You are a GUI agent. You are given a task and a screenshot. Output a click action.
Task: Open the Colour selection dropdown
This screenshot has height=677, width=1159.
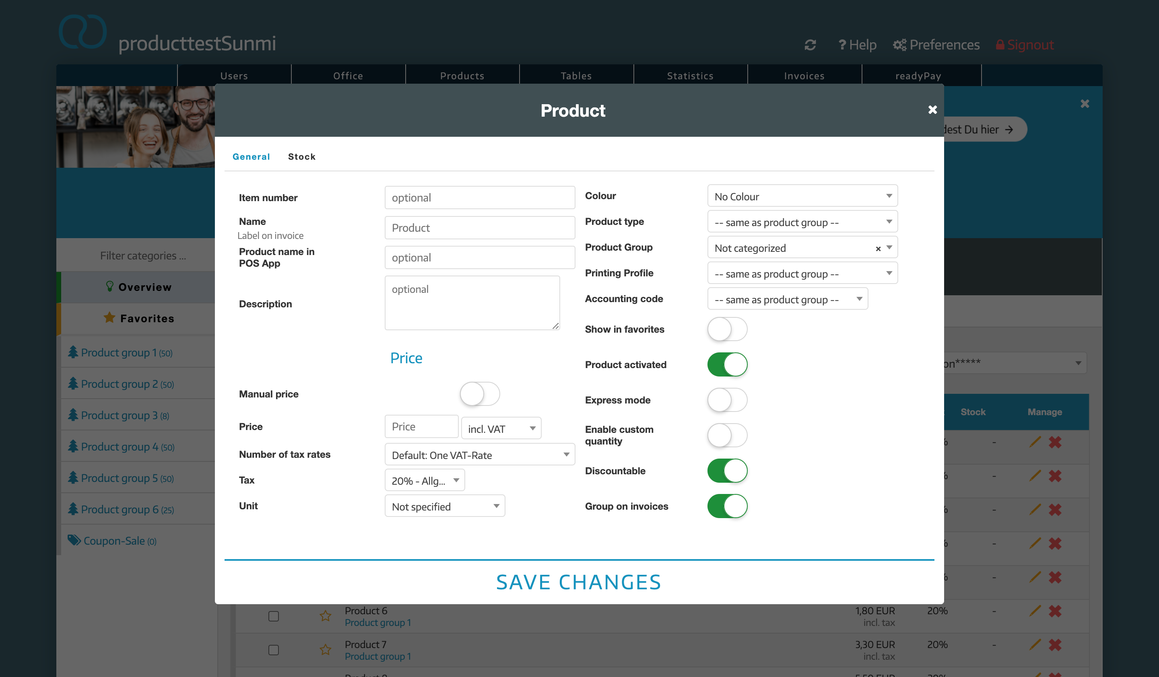click(802, 196)
